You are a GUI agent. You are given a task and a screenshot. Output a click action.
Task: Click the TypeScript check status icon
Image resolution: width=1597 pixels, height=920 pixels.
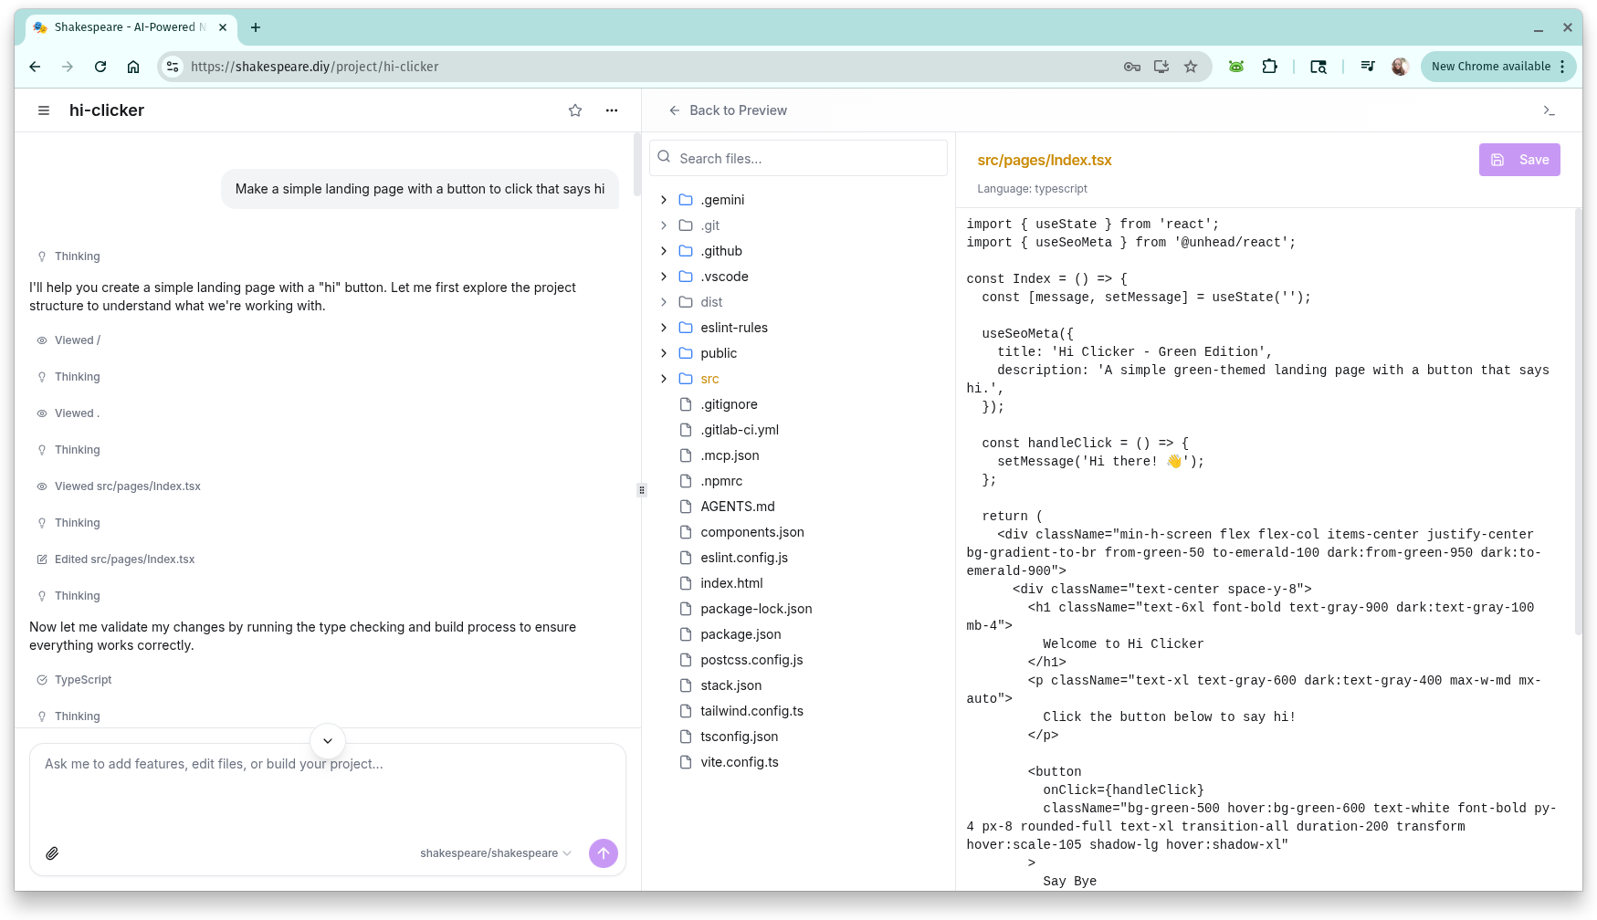click(x=41, y=679)
